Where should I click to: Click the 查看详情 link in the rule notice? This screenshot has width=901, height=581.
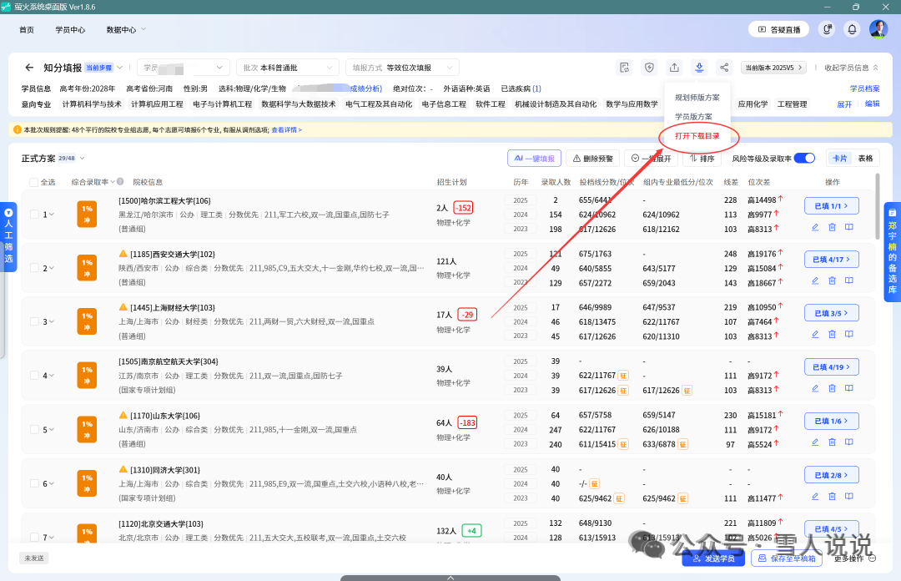(x=286, y=130)
